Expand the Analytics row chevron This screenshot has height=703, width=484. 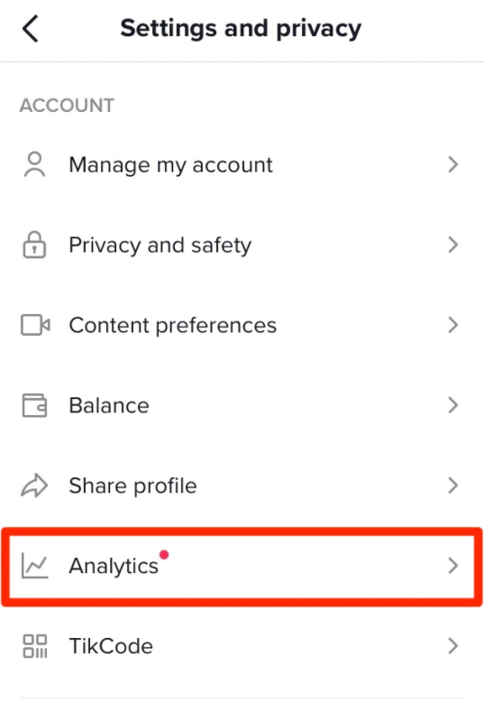(453, 565)
